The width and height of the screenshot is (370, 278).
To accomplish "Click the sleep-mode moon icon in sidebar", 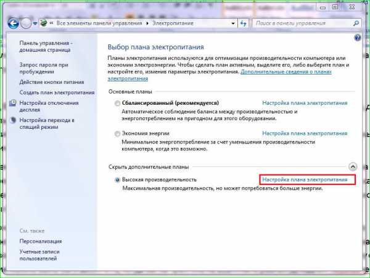I will click(13, 120).
